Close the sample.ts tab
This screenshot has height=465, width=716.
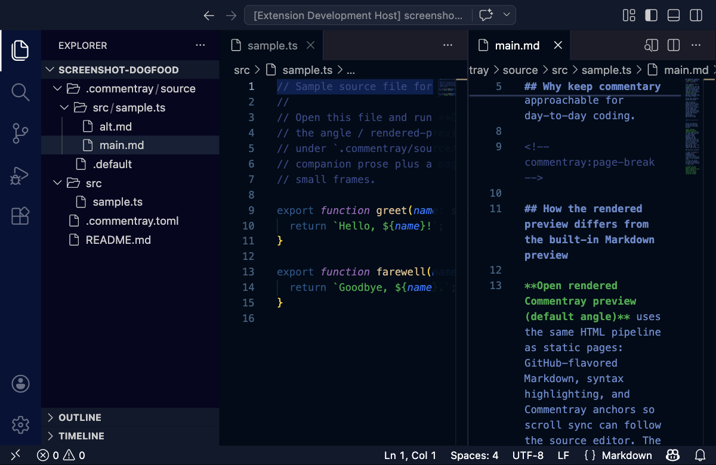(x=310, y=45)
